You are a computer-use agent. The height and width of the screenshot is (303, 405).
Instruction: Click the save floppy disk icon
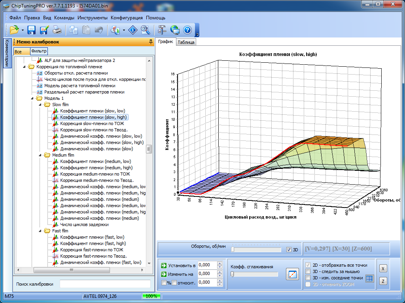[x=32, y=30]
